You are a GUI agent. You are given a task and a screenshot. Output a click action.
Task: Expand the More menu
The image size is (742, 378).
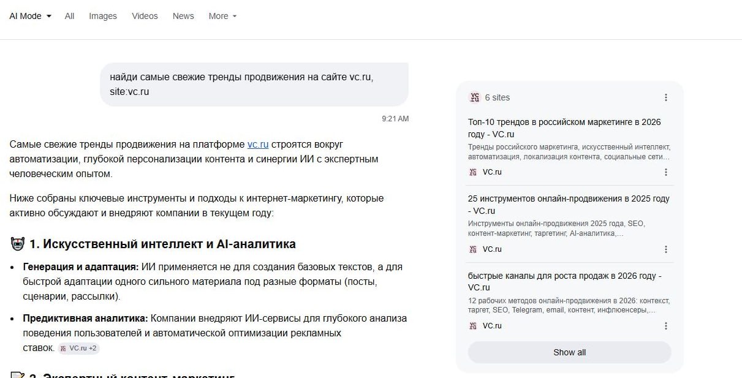(222, 16)
